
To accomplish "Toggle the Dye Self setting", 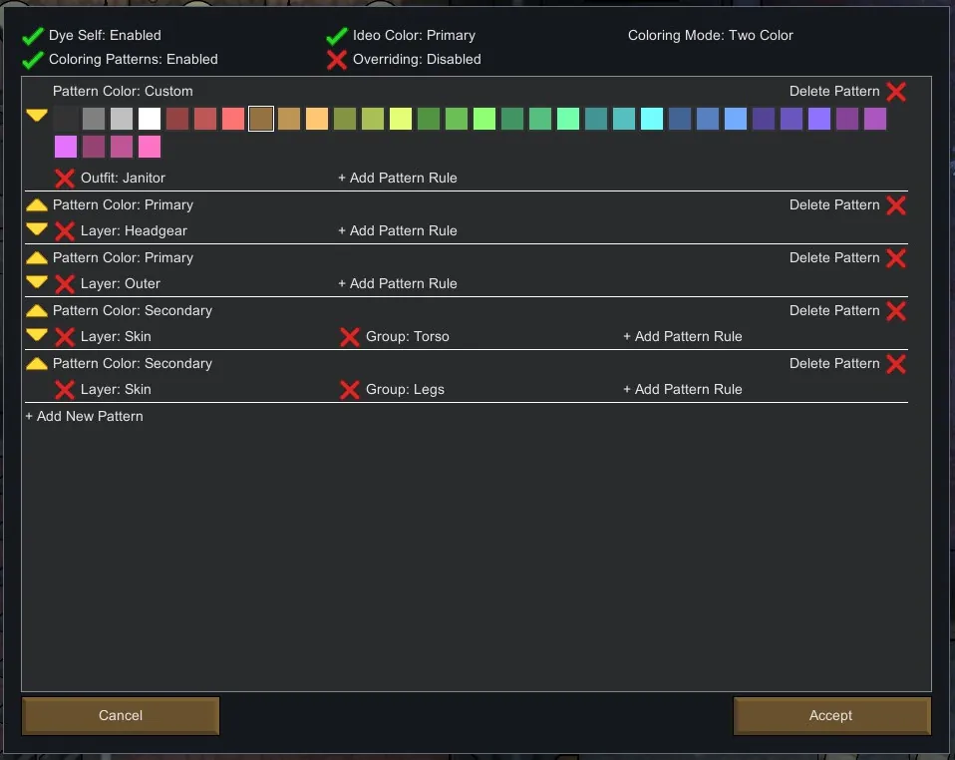I will (x=33, y=36).
